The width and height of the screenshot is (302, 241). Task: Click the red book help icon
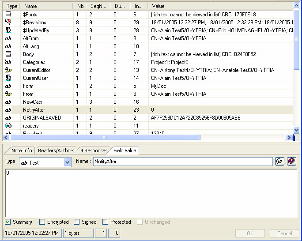(291, 162)
